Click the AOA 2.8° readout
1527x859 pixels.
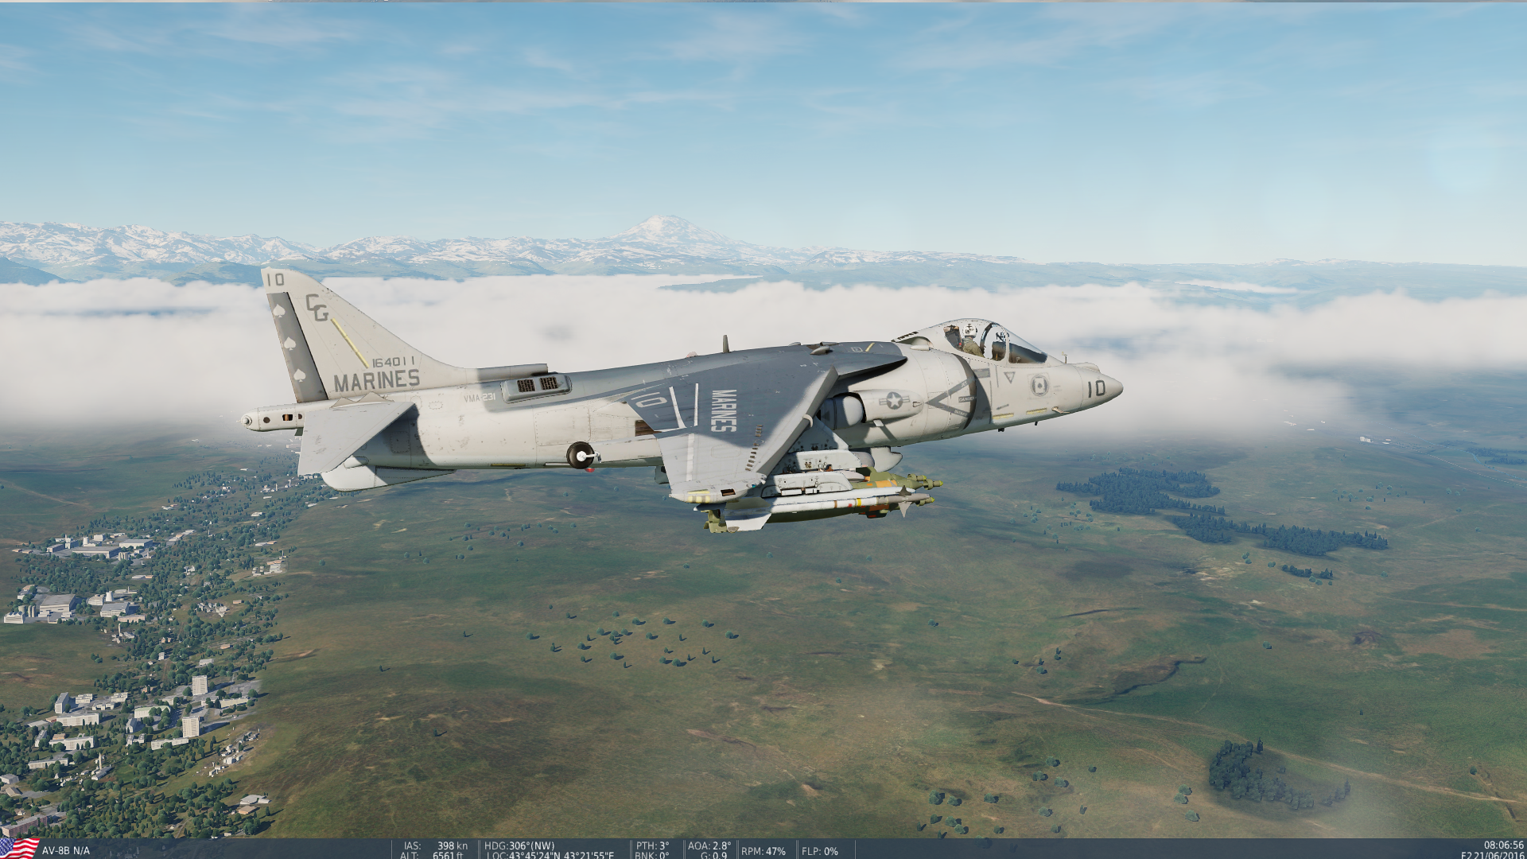709,845
